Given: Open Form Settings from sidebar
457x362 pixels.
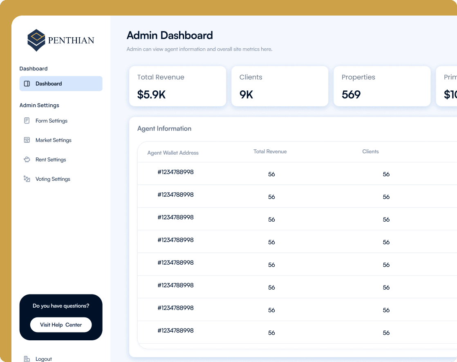Looking at the screenshot, I should point(52,121).
